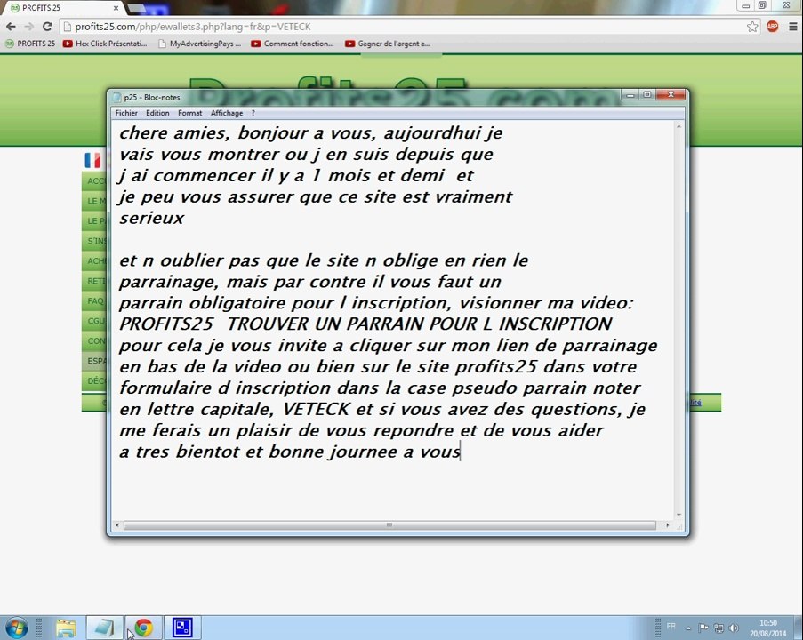Open the Fichier menu in Bloc-notes
The height and width of the screenshot is (640, 803).
click(x=126, y=113)
